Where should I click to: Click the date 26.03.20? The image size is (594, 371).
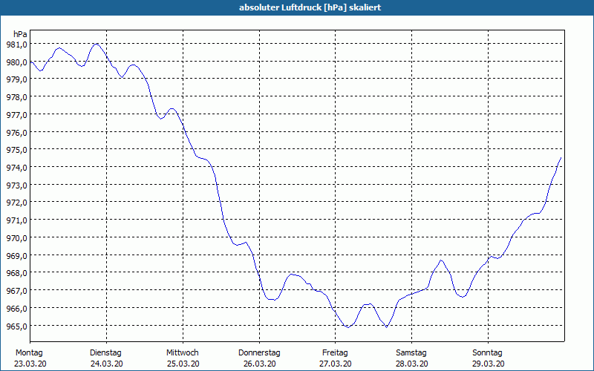[259, 364]
